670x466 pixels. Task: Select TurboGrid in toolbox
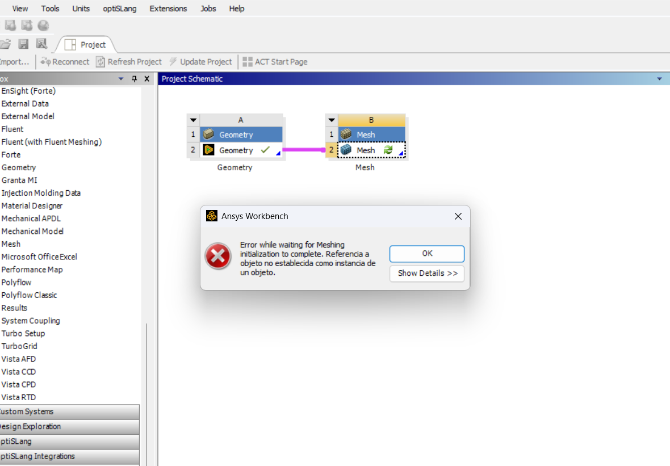coord(19,346)
